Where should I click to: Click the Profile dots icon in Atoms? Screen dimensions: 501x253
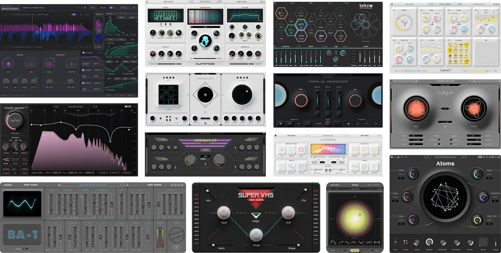click(405, 242)
